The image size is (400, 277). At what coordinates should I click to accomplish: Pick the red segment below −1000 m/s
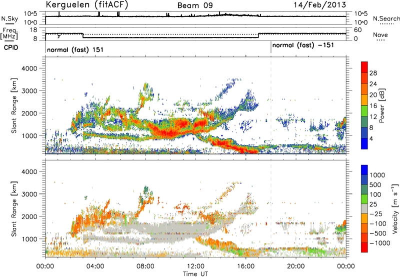click(x=364, y=247)
